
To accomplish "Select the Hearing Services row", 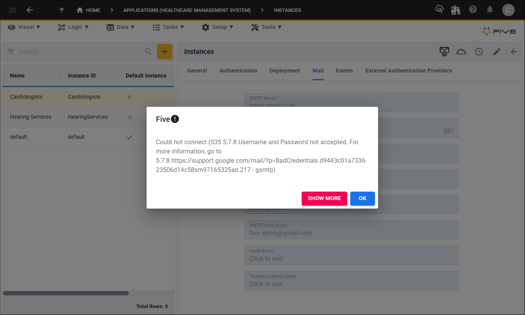I will click(x=31, y=117).
